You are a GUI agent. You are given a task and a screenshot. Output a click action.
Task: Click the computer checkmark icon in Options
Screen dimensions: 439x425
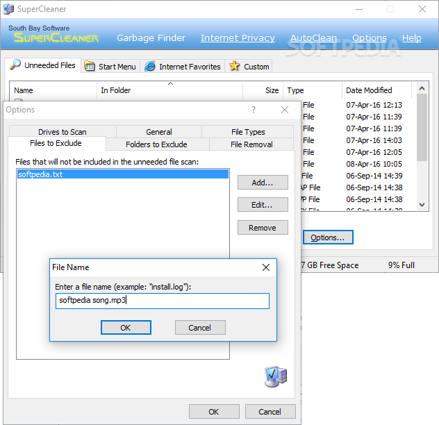(276, 376)
